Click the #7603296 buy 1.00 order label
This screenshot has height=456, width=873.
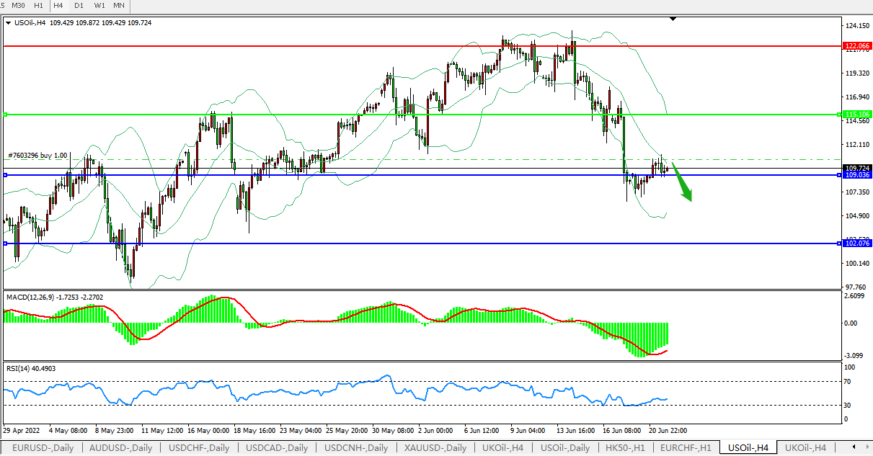pyautogui.click(x=37, y=155)
